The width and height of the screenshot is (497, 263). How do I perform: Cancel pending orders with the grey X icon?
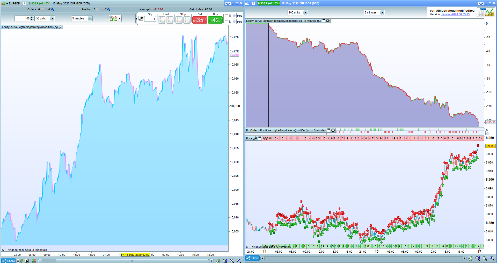42,9
